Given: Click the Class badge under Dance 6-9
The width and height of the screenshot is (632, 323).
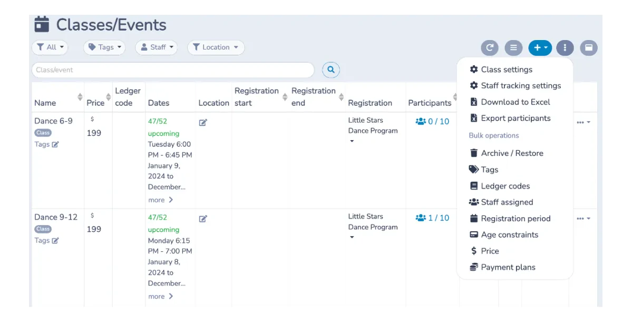Looking at the screenshot, I should click(43, 132).
